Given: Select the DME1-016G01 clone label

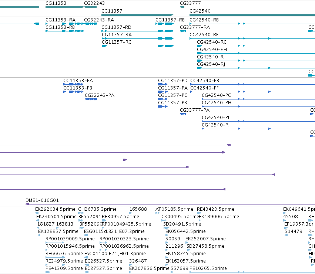Looking at the screenshot, I should pyautogui.click(x=42, y=200).
